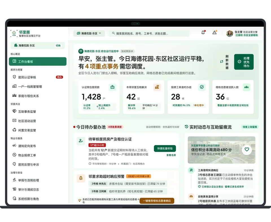Click the tools icon for 工具借用快速响应
Image resolution: width=271 pixels, height=222 pixels.
click(191, 170)
